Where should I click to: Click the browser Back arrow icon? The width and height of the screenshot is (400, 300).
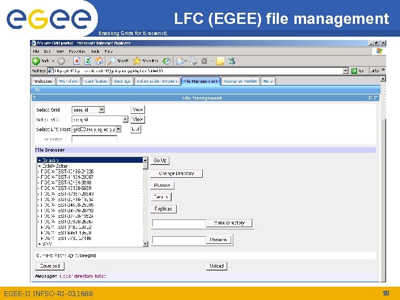[36, 61]
